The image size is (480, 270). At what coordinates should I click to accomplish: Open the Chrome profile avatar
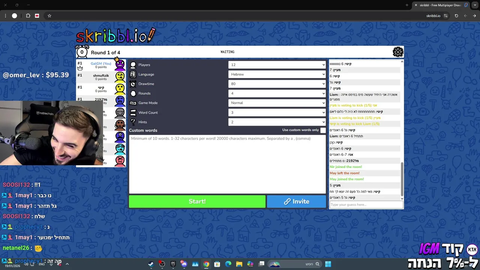(x=15, y=16)
